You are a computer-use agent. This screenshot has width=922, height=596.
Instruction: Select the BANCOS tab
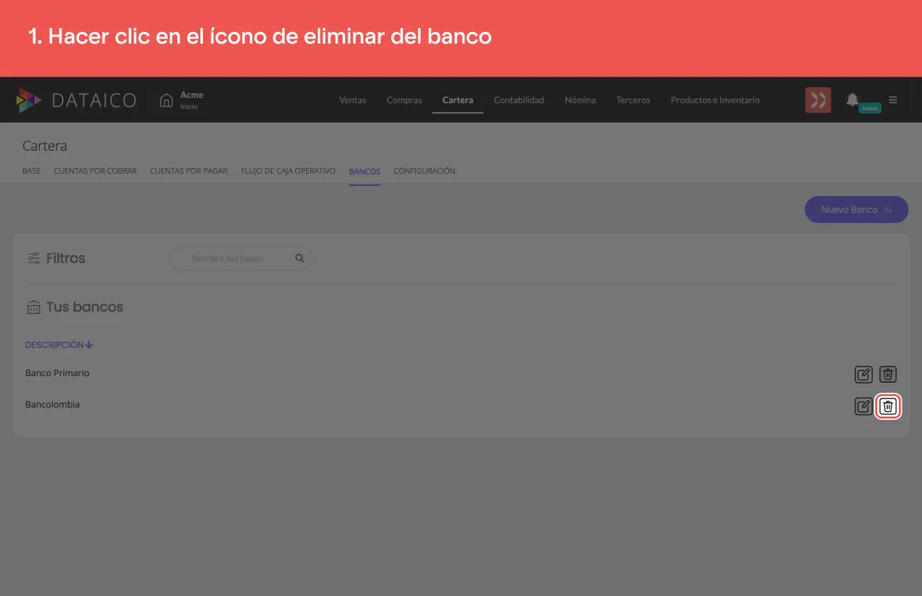(364, 172)
